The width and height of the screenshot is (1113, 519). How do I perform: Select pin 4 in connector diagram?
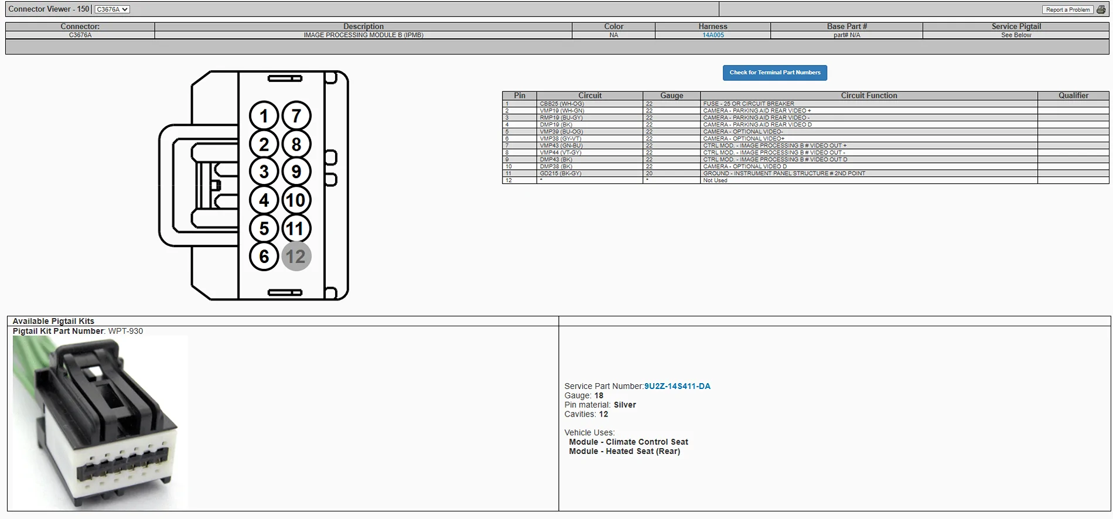(x=264, y=200)
